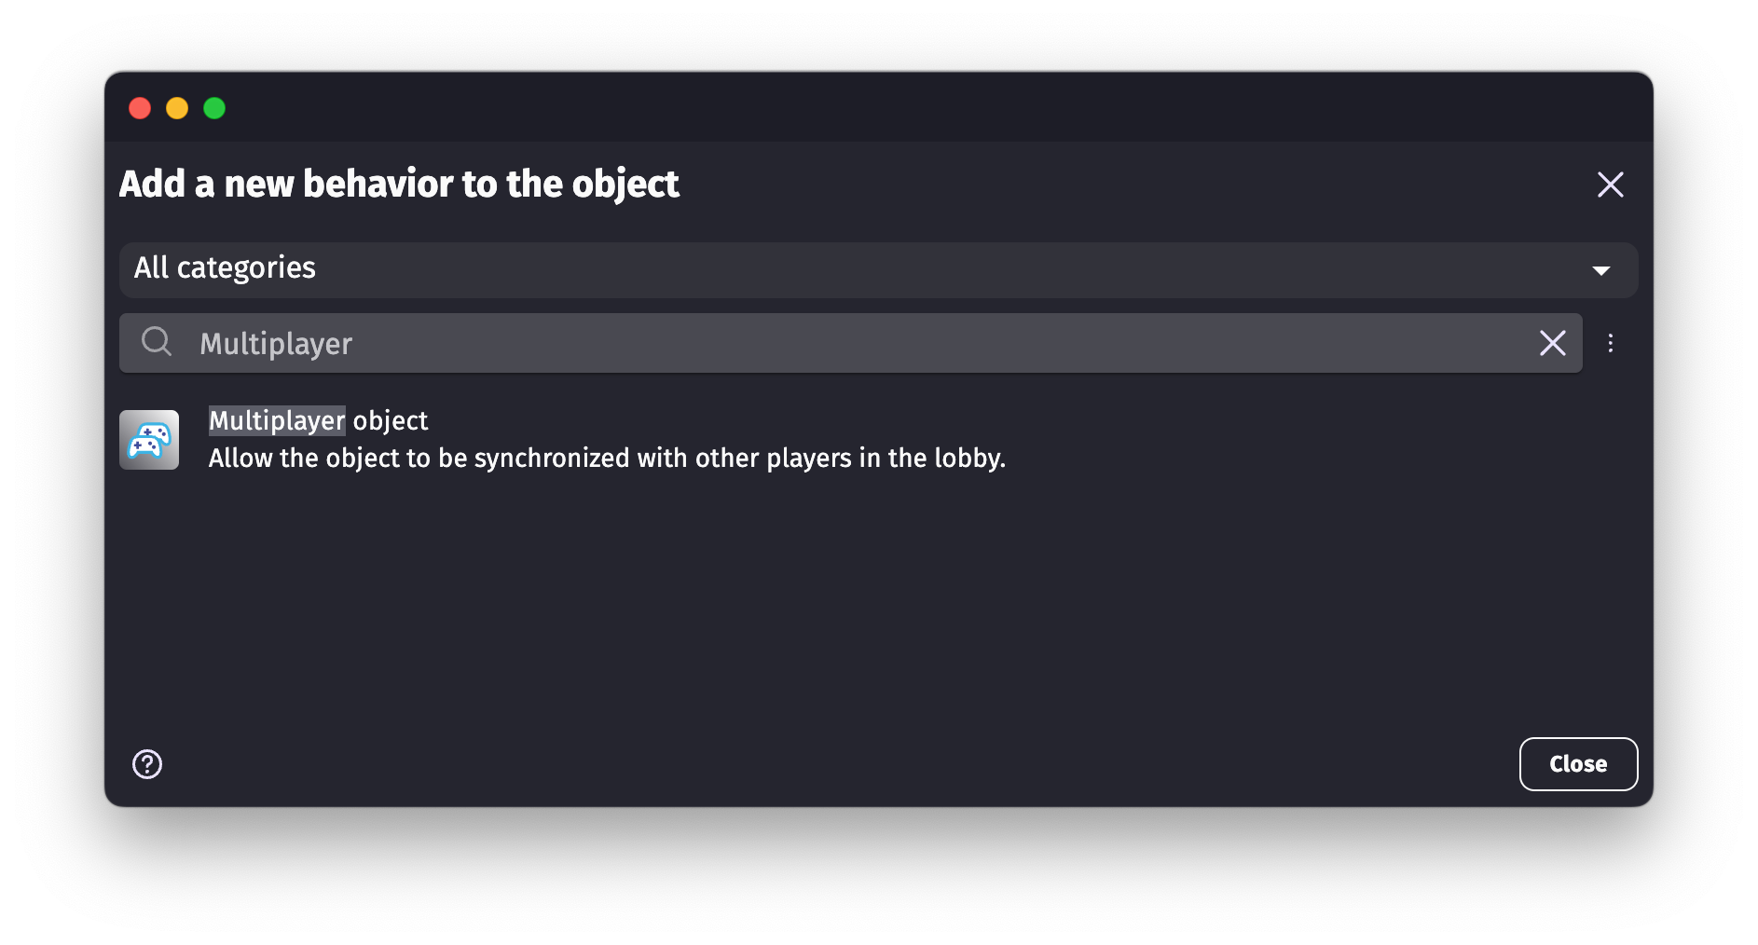Click the green zoom traffic light
Viewport: 1758px width, 945px height.
coord(214,108)
